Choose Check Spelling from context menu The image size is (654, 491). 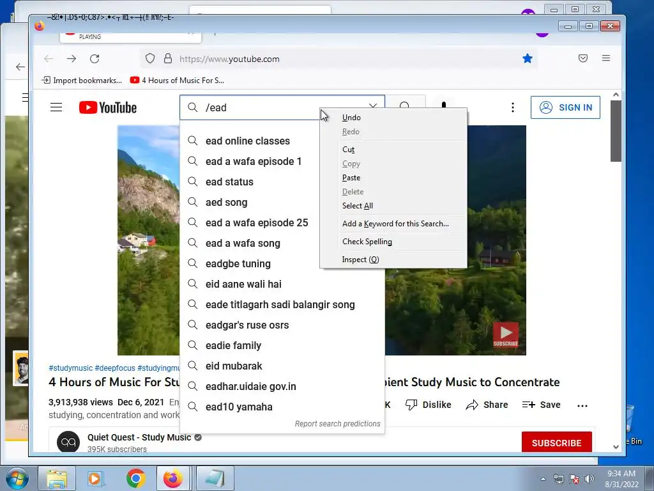coord(393,242)
